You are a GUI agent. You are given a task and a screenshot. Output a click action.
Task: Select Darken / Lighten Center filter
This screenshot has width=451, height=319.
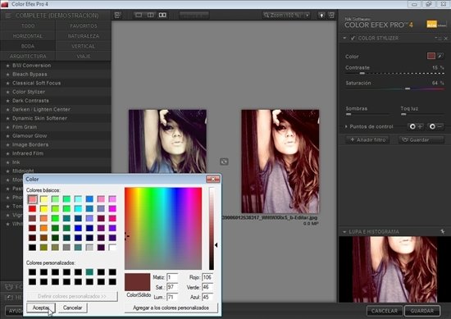(x=56, y=110)
